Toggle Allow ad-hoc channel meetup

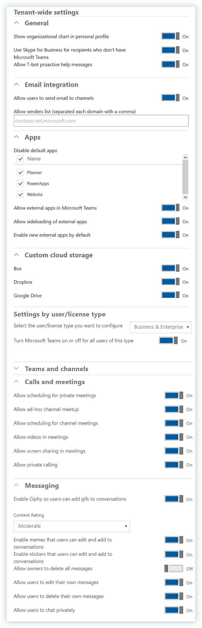(x=174, y=409)
